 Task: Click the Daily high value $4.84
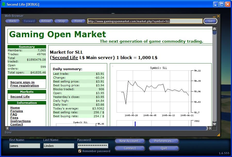coord(100,101)
